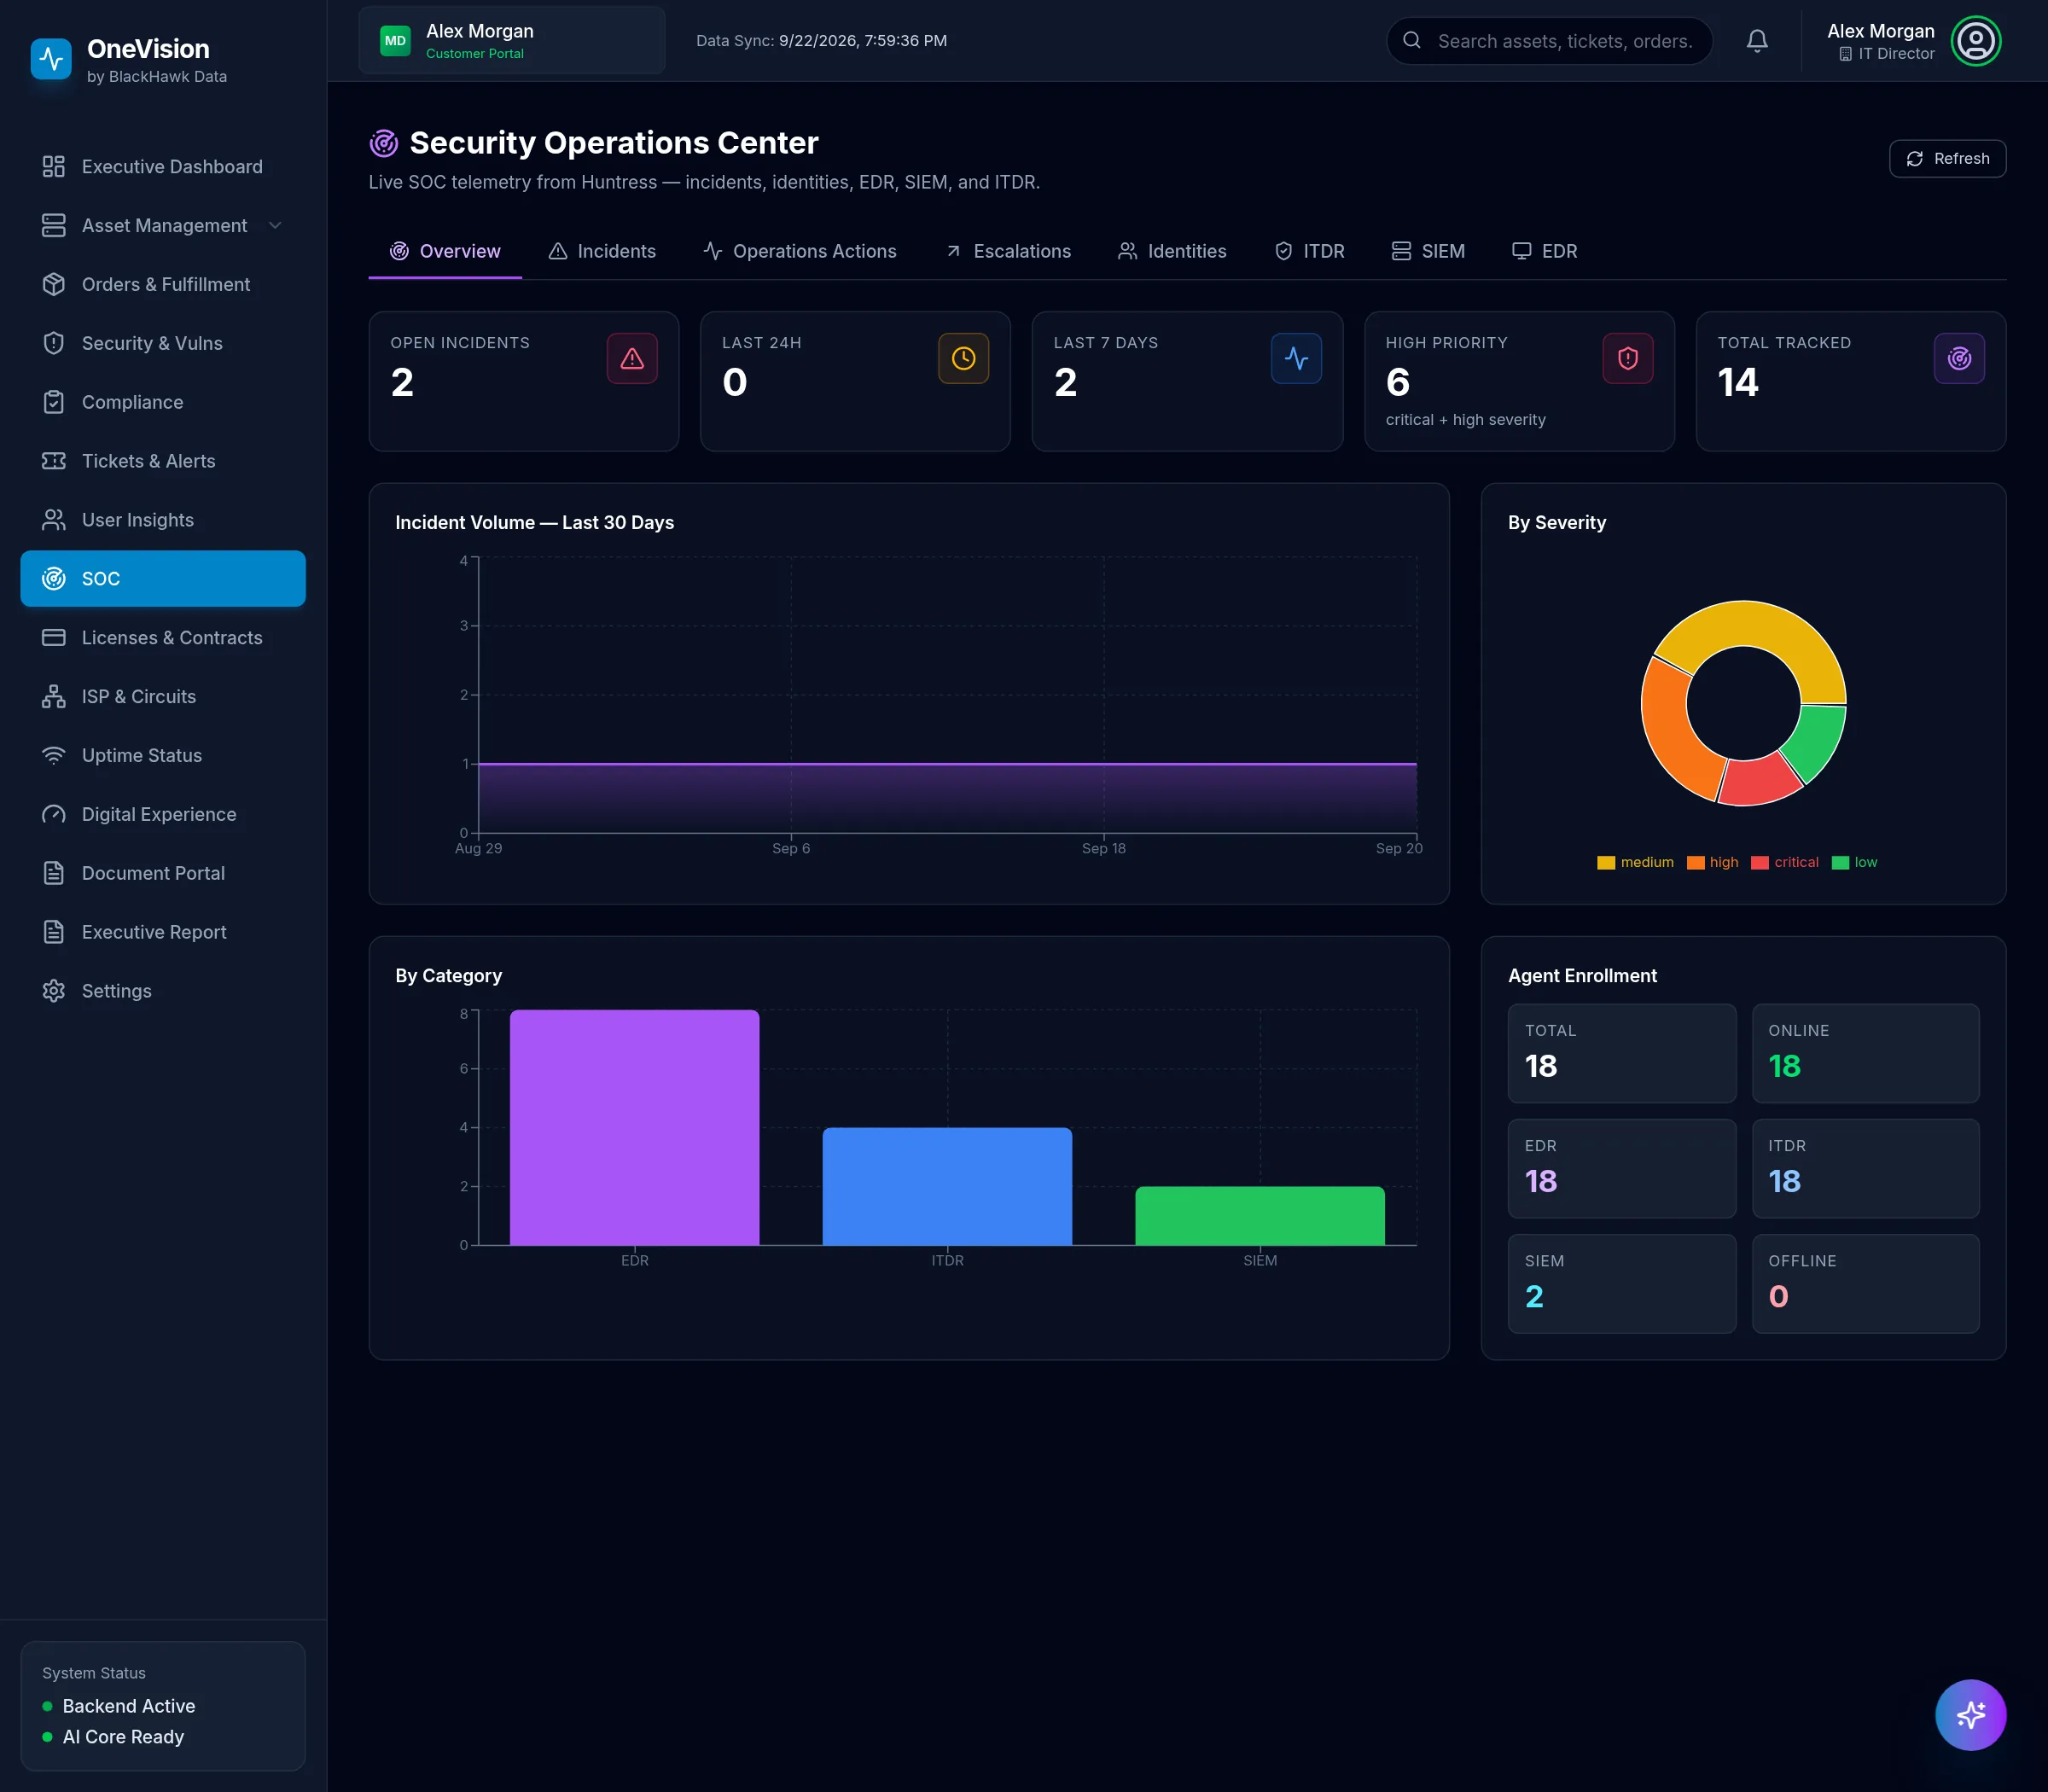Click the search magnifier icon

pos(1412,40)
